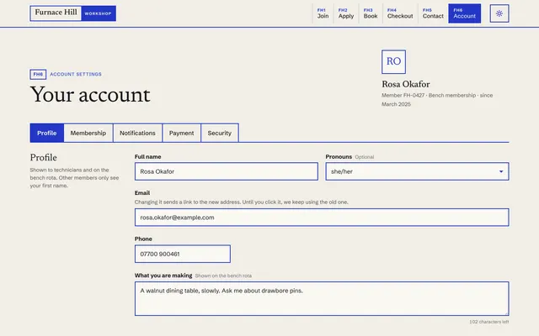Open the Payment tab
The image size is (539, 336).
click(x=182, y=133)
